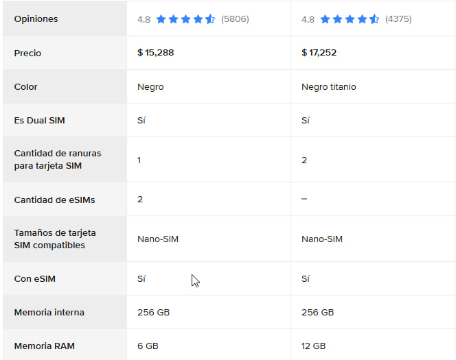Click Tamaños de tarjeta SIM compatibles label
Image resolution: width=456 pixels, height=360 pixels.
click(x=55, y=239)
